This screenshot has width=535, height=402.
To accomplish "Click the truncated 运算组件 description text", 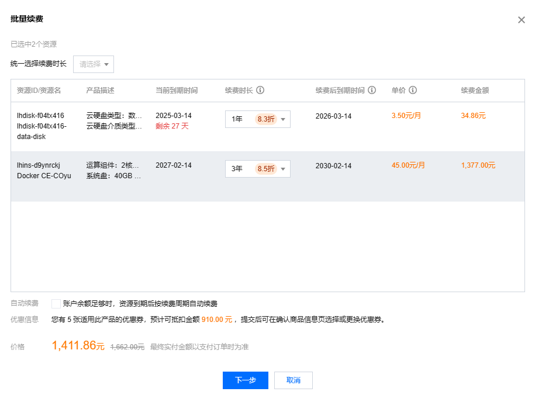I will click(x=113, y=165).
